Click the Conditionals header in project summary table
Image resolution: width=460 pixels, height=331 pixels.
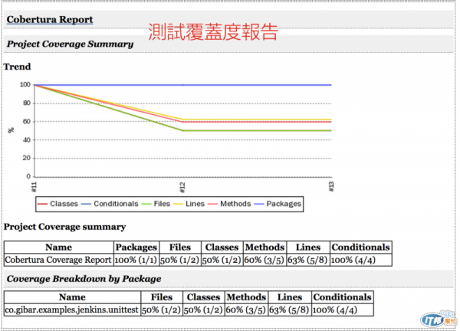[x=360, y=247]
